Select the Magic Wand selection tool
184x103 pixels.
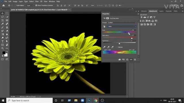point(7,17)
